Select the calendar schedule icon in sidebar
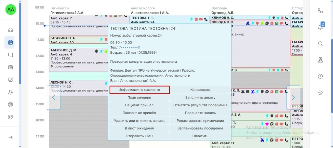The image size is (333, 148). 10,42
